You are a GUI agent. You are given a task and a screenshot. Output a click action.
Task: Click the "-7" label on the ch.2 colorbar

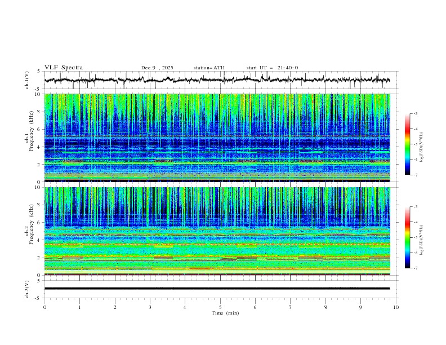coord(415,268)
